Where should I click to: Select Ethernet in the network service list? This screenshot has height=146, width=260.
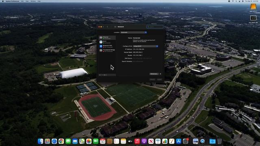[x=107, y=38]
